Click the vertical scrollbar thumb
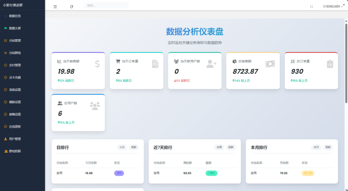 346,63
